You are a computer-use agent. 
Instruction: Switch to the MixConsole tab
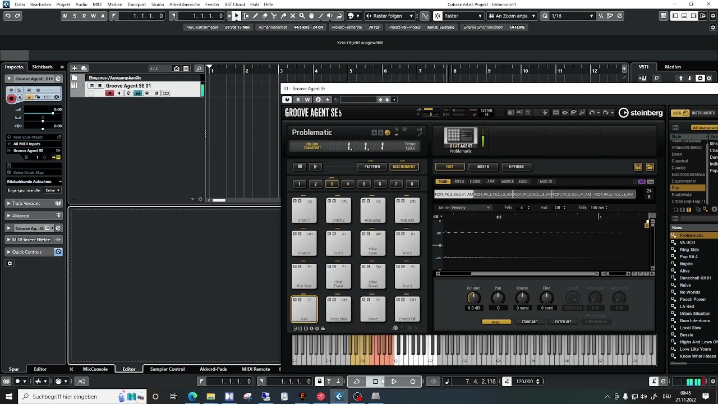pyautogui.click(x=95, y=369)
